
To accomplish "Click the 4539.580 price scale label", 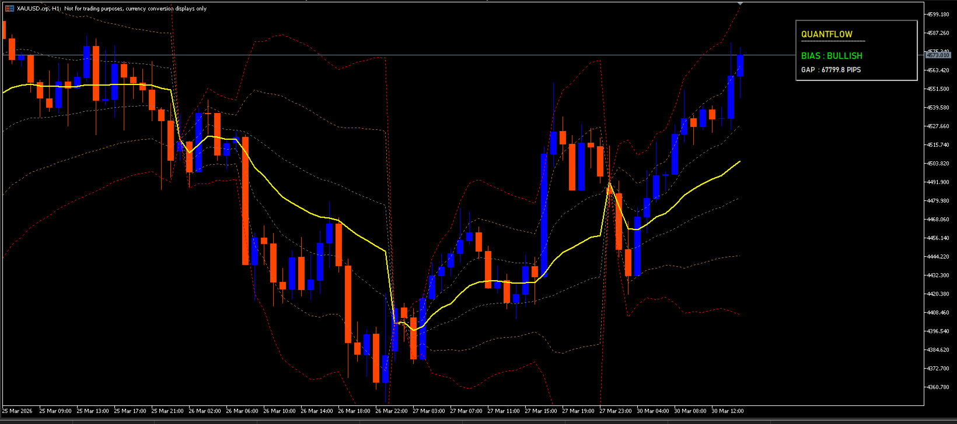I will [938, 108].
